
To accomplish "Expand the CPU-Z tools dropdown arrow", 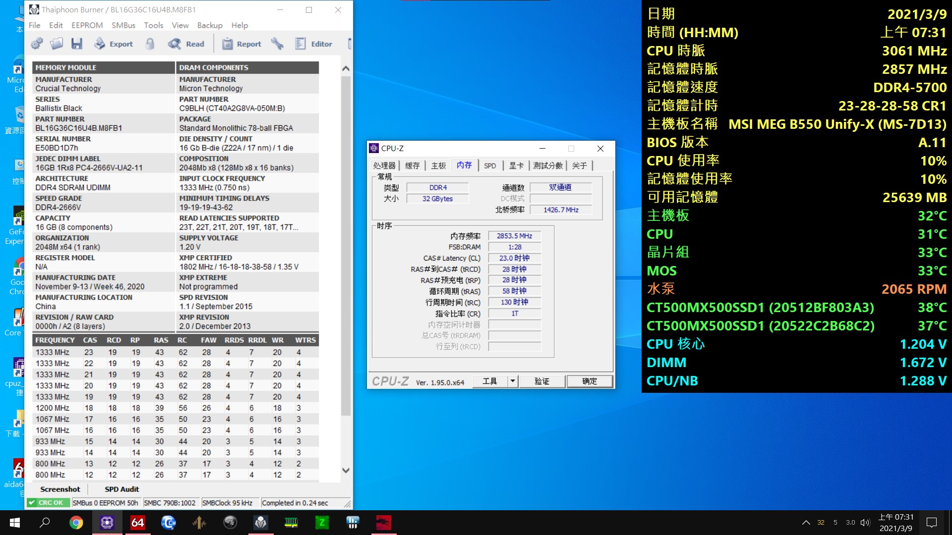I will coord(513,381).
